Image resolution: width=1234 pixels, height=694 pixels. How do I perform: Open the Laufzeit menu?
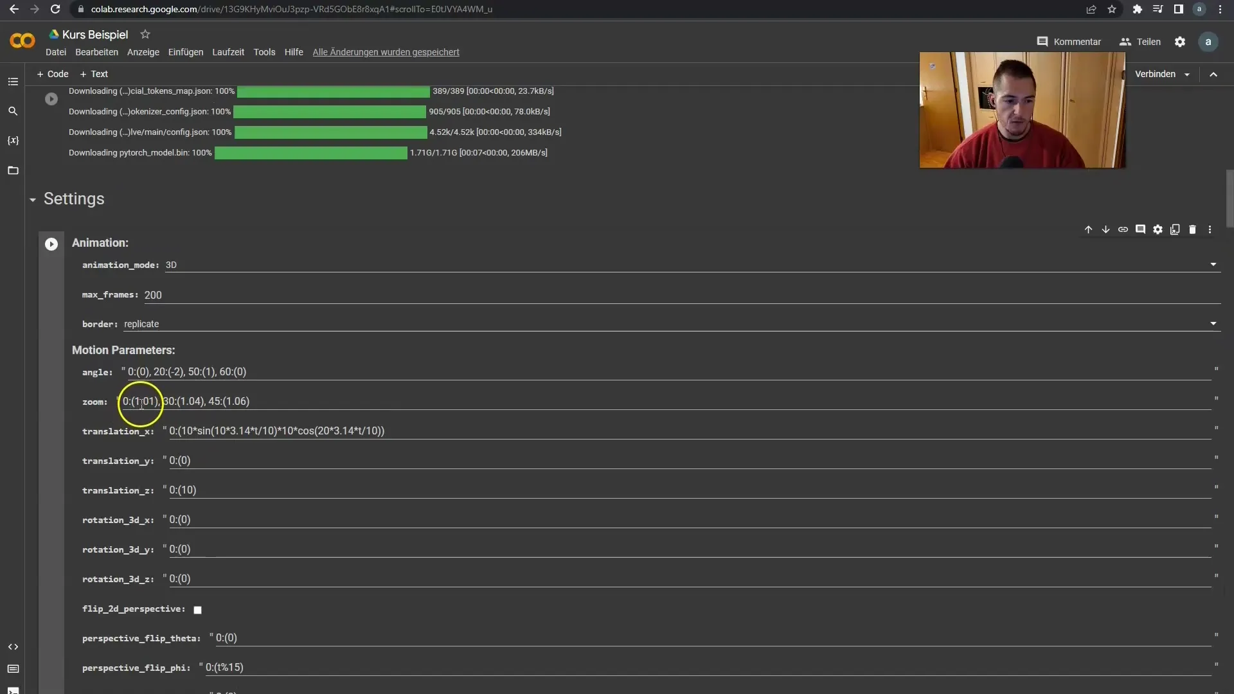(228, 52)
